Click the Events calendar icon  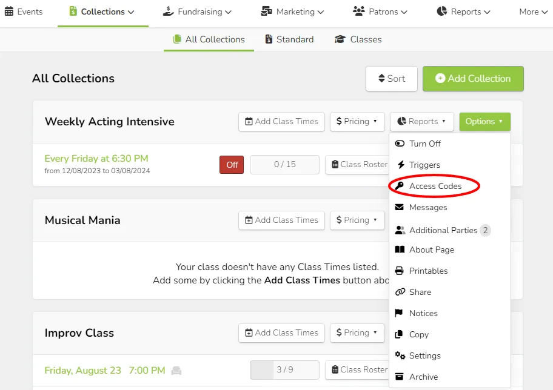pyautogui.click(x=9, y=12)
